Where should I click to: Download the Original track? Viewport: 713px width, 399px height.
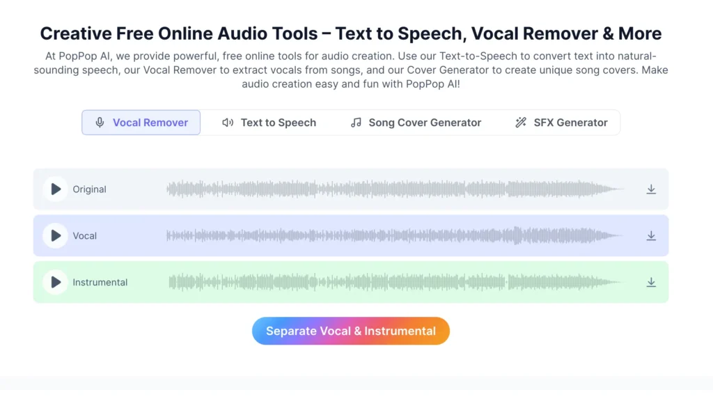point(651,189)
